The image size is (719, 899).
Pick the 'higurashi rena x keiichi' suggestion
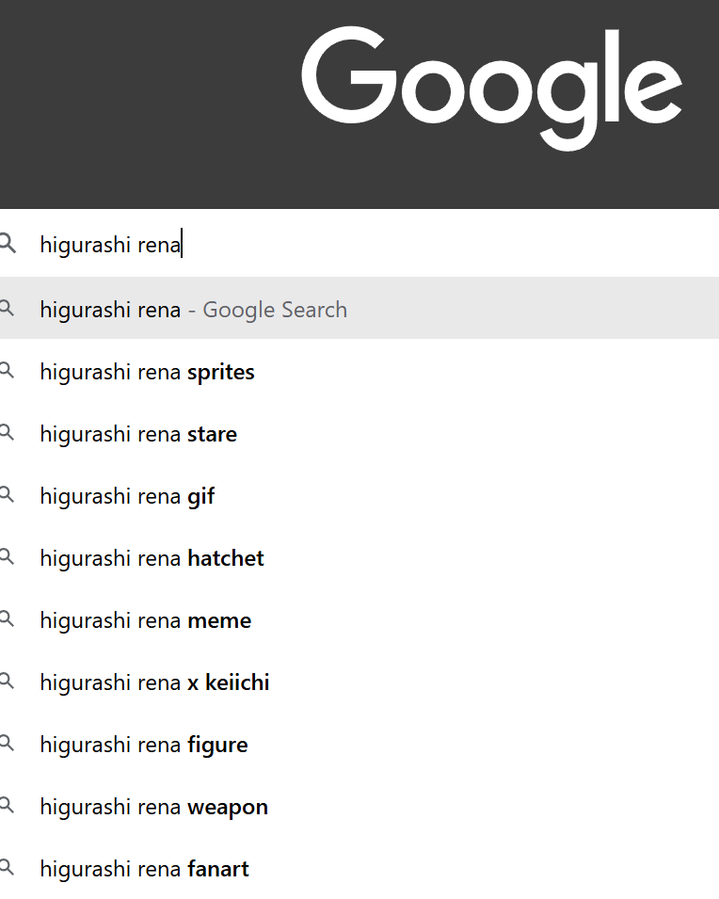pyautogui.click(x=359, y=682)
